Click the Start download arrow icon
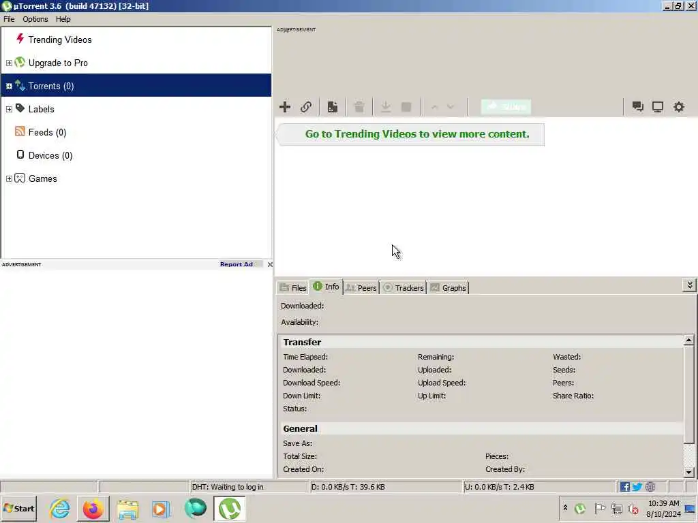The height and width of the screenshot is (523, 698). pyautogui.click(x=386, y=107)
